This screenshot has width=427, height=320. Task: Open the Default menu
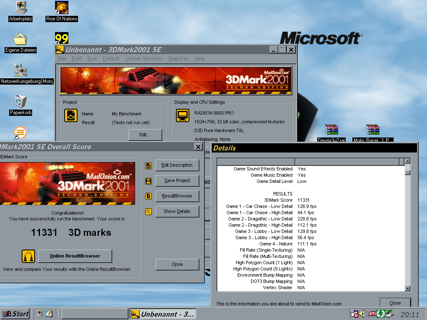click(111, 59)
